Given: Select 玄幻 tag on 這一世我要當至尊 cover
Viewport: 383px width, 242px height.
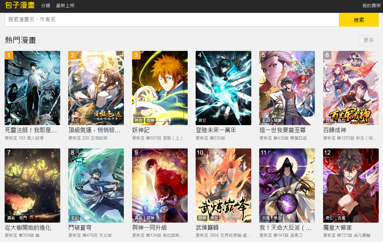Looking at the screenshot, I should (x=266, y=120).
